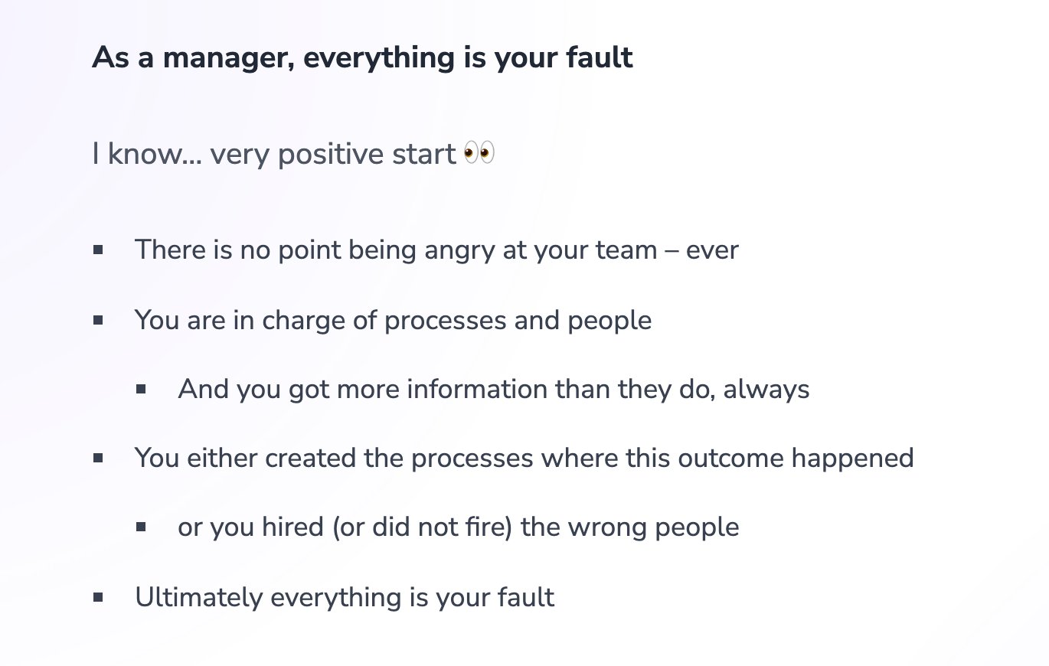Click the word 'ever' ending the first bullet

click(712, 251)
